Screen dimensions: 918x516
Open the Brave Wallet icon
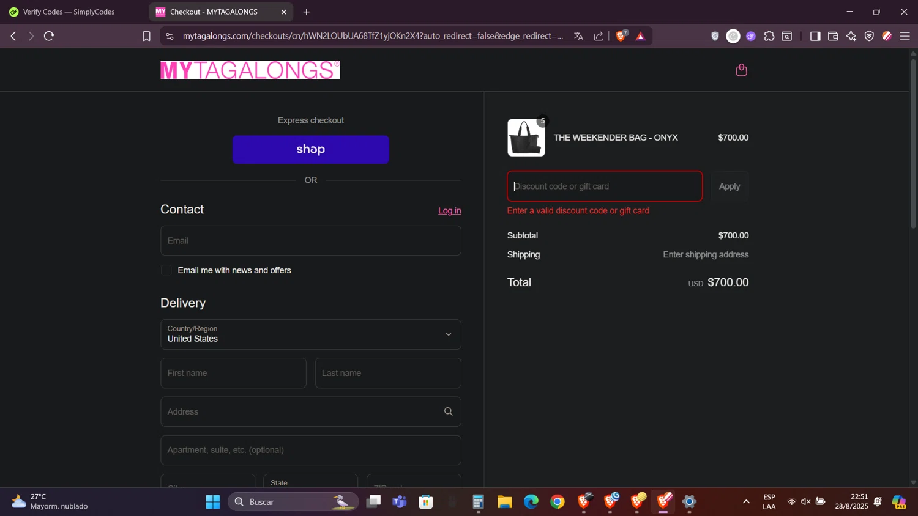833,36
